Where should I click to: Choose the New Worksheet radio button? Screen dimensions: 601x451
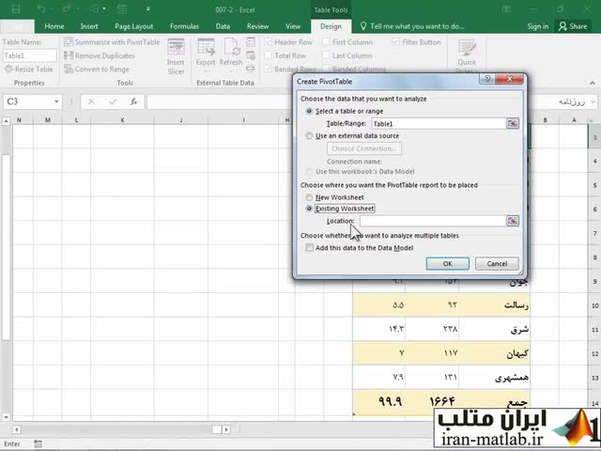[309, 197]
